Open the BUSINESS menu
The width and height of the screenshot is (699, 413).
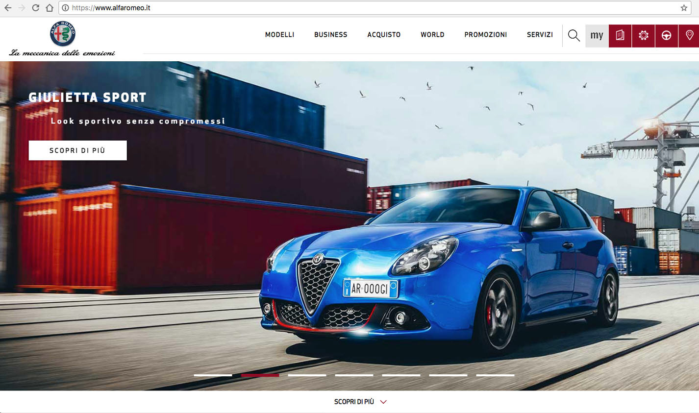point(331,35)
